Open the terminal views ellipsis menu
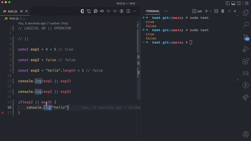Viewport: 251px width, 141px height. (166, 11)
